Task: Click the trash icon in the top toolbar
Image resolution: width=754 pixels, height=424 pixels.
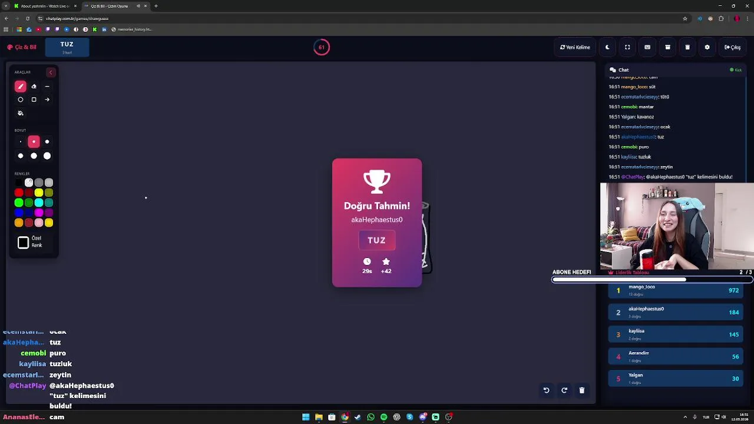Action: pyautogui.click(x=687, y=47)
